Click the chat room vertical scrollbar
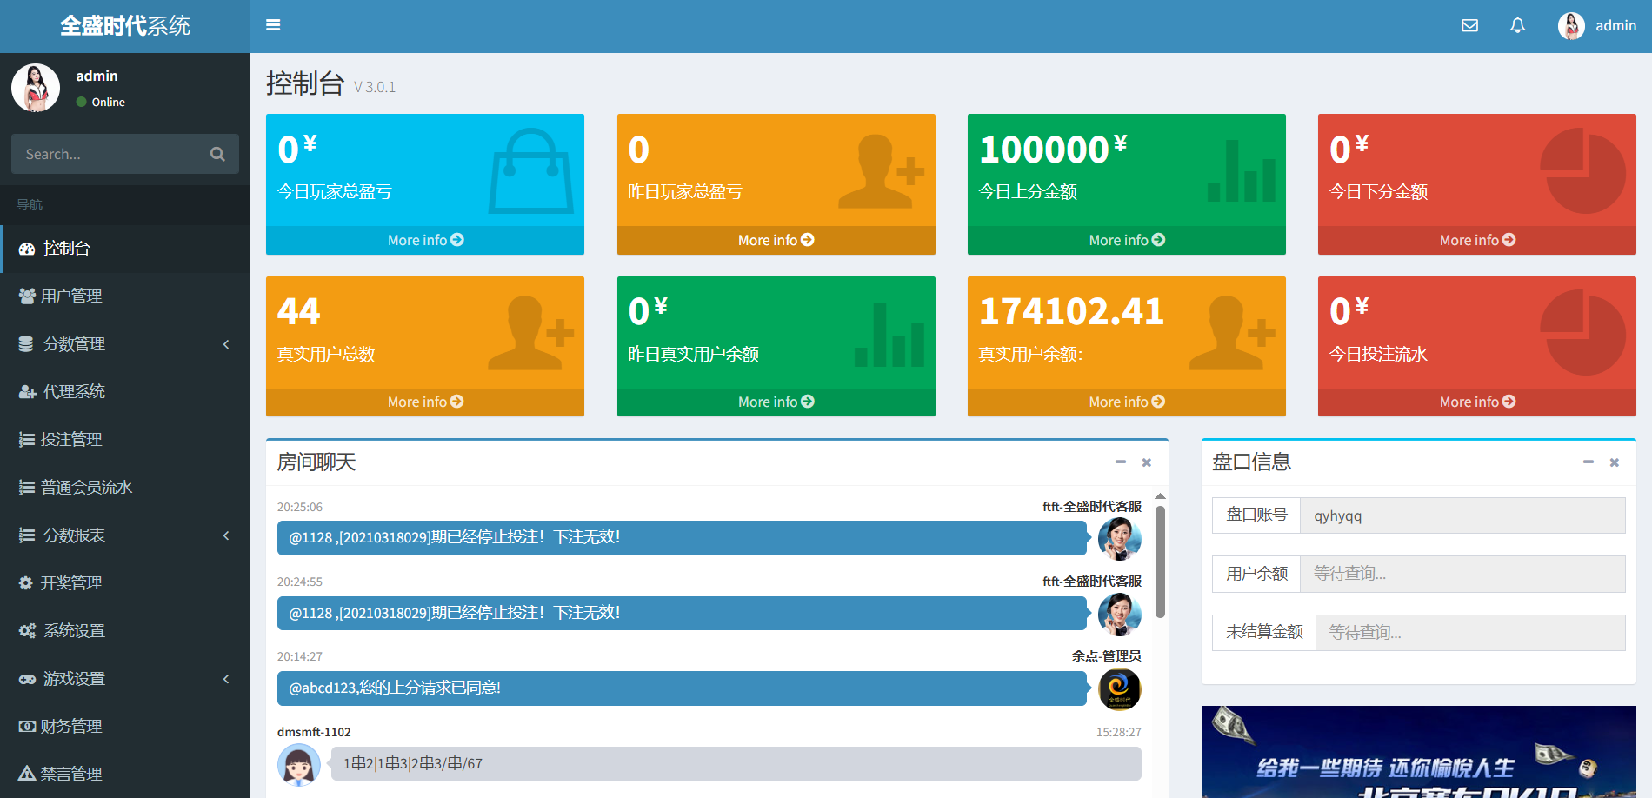1652x798 pixels. 1160,562
